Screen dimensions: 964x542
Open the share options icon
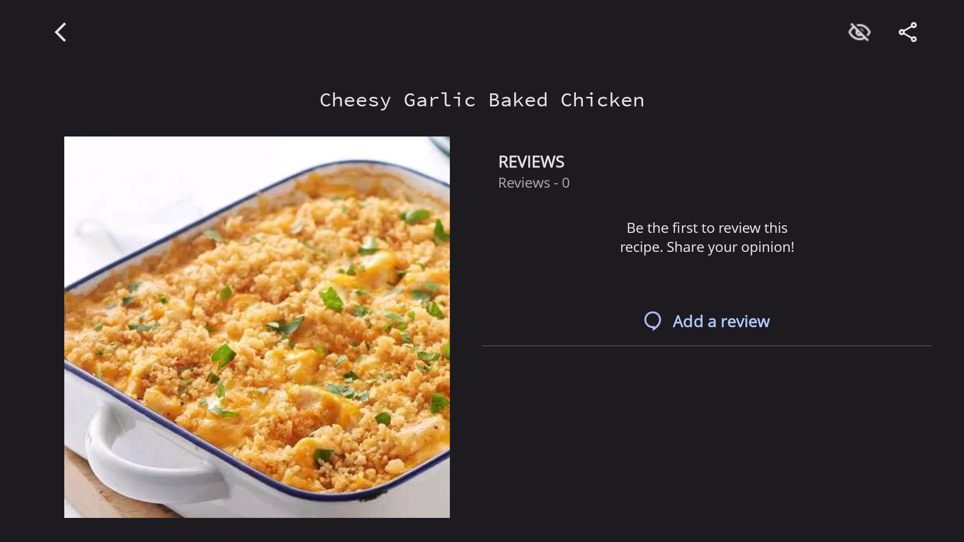point(907,32)
